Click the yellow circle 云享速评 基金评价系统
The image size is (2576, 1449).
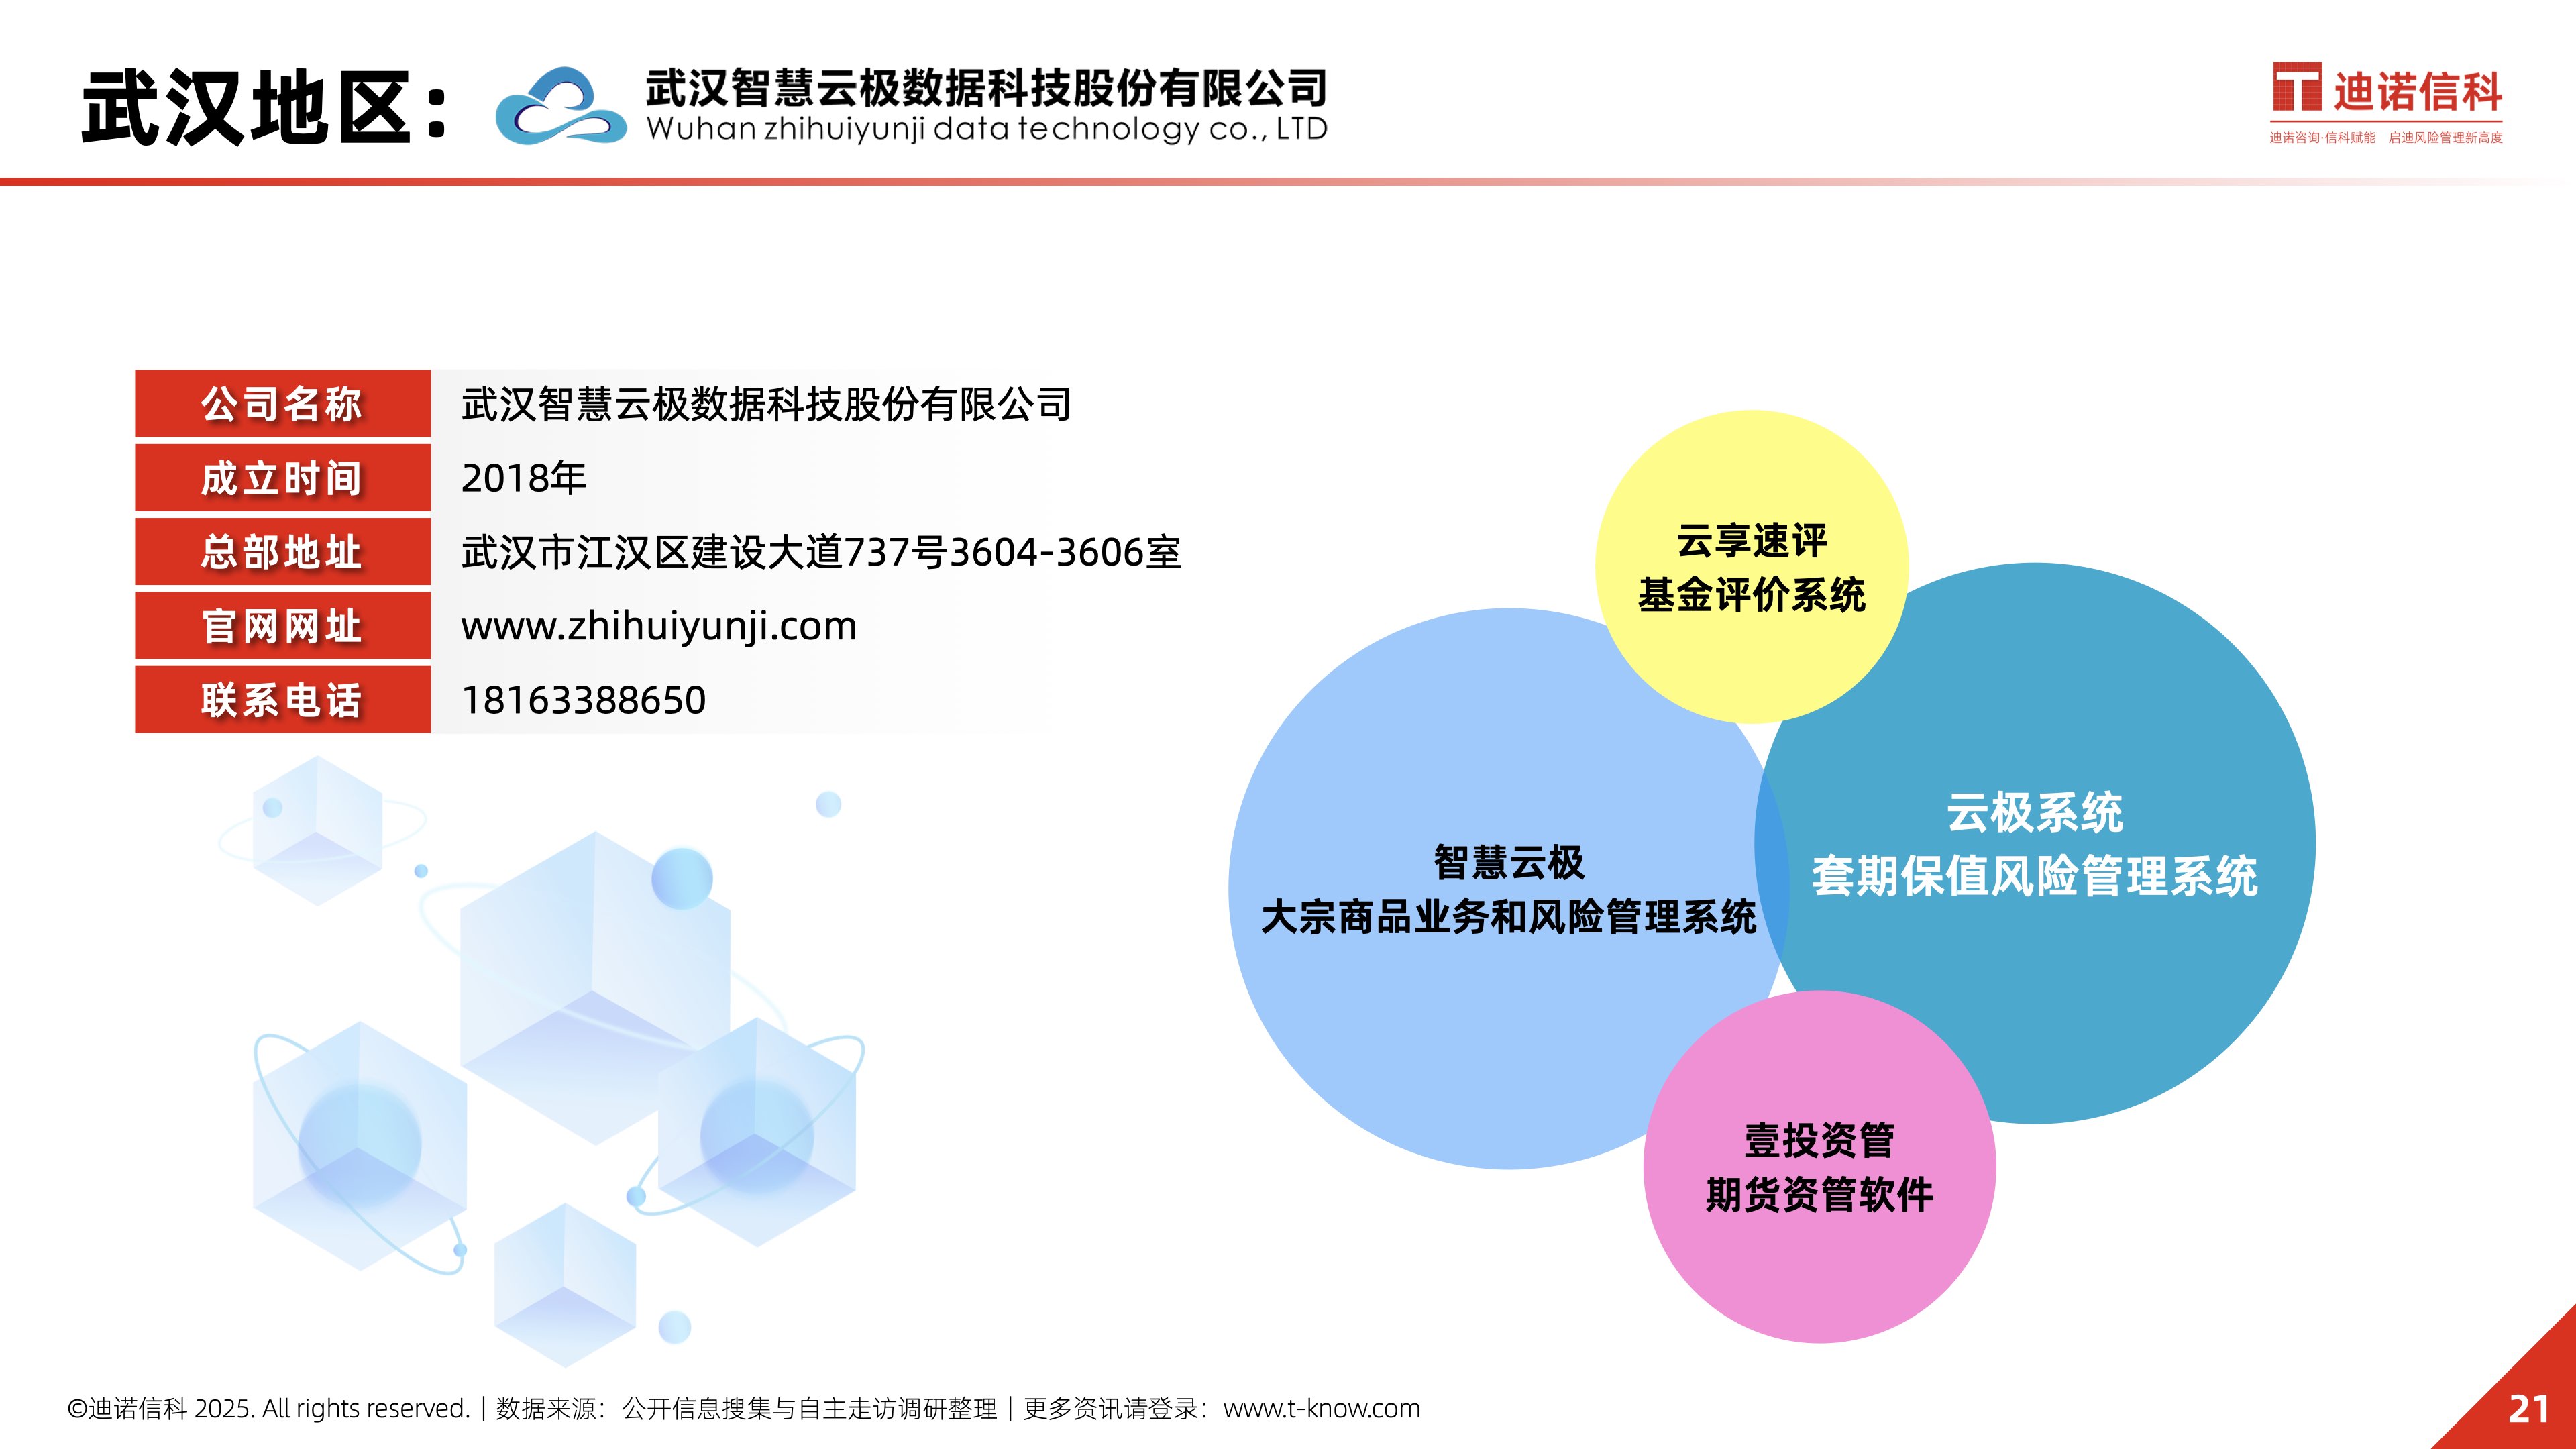point(1751,566)
